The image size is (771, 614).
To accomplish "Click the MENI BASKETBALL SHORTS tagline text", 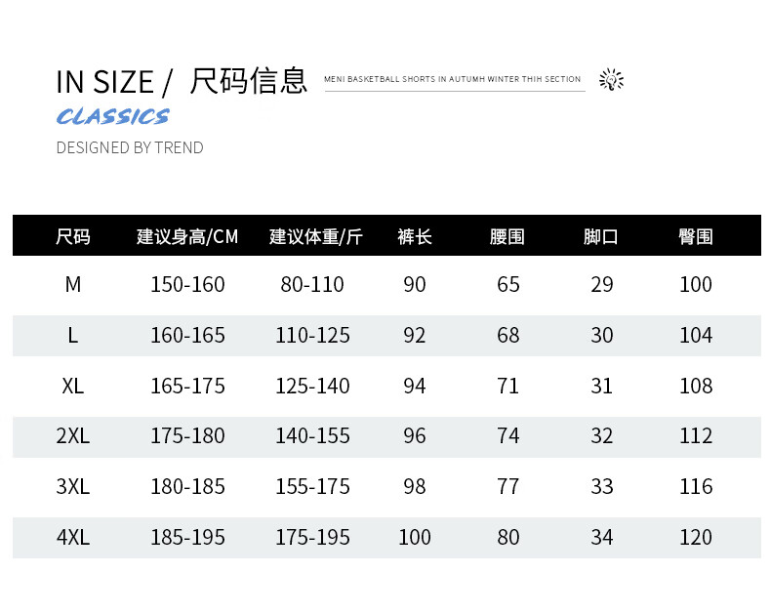I will pyautogui.click(x=453, y=79).
